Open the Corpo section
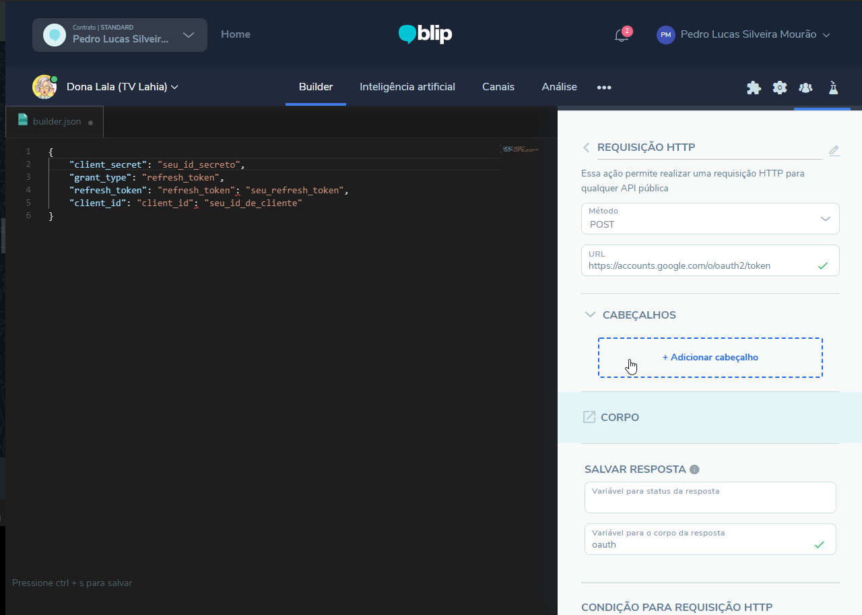Screen dimensions: 862x615 coord(710,418)
